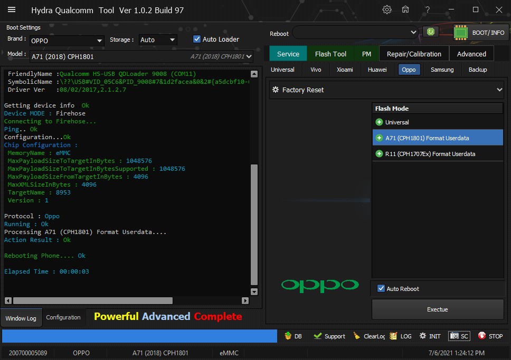Screen dimensions: 511x360
Task: Switch to the Configuration tab
Action: 63,317
